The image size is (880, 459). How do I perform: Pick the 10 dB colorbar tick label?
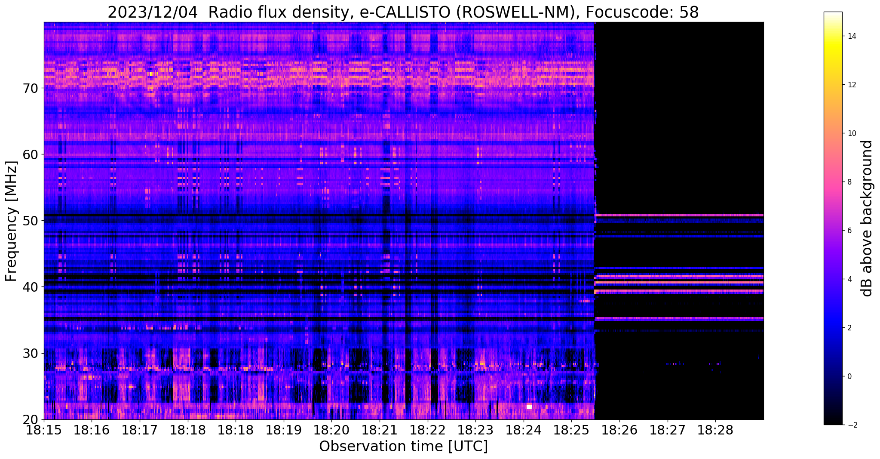point(852,133)
